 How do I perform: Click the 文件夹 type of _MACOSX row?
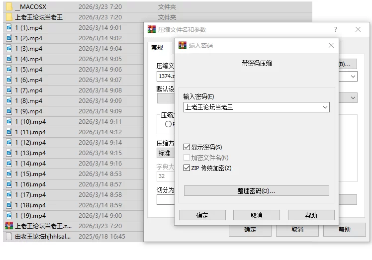167,6
